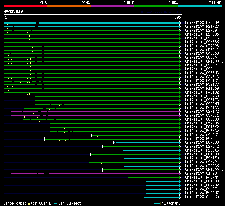Click the UniRef100_B7FHQ9 hit label
The image size is (225, 206).
pyautogui.click(x=201, y=22)
